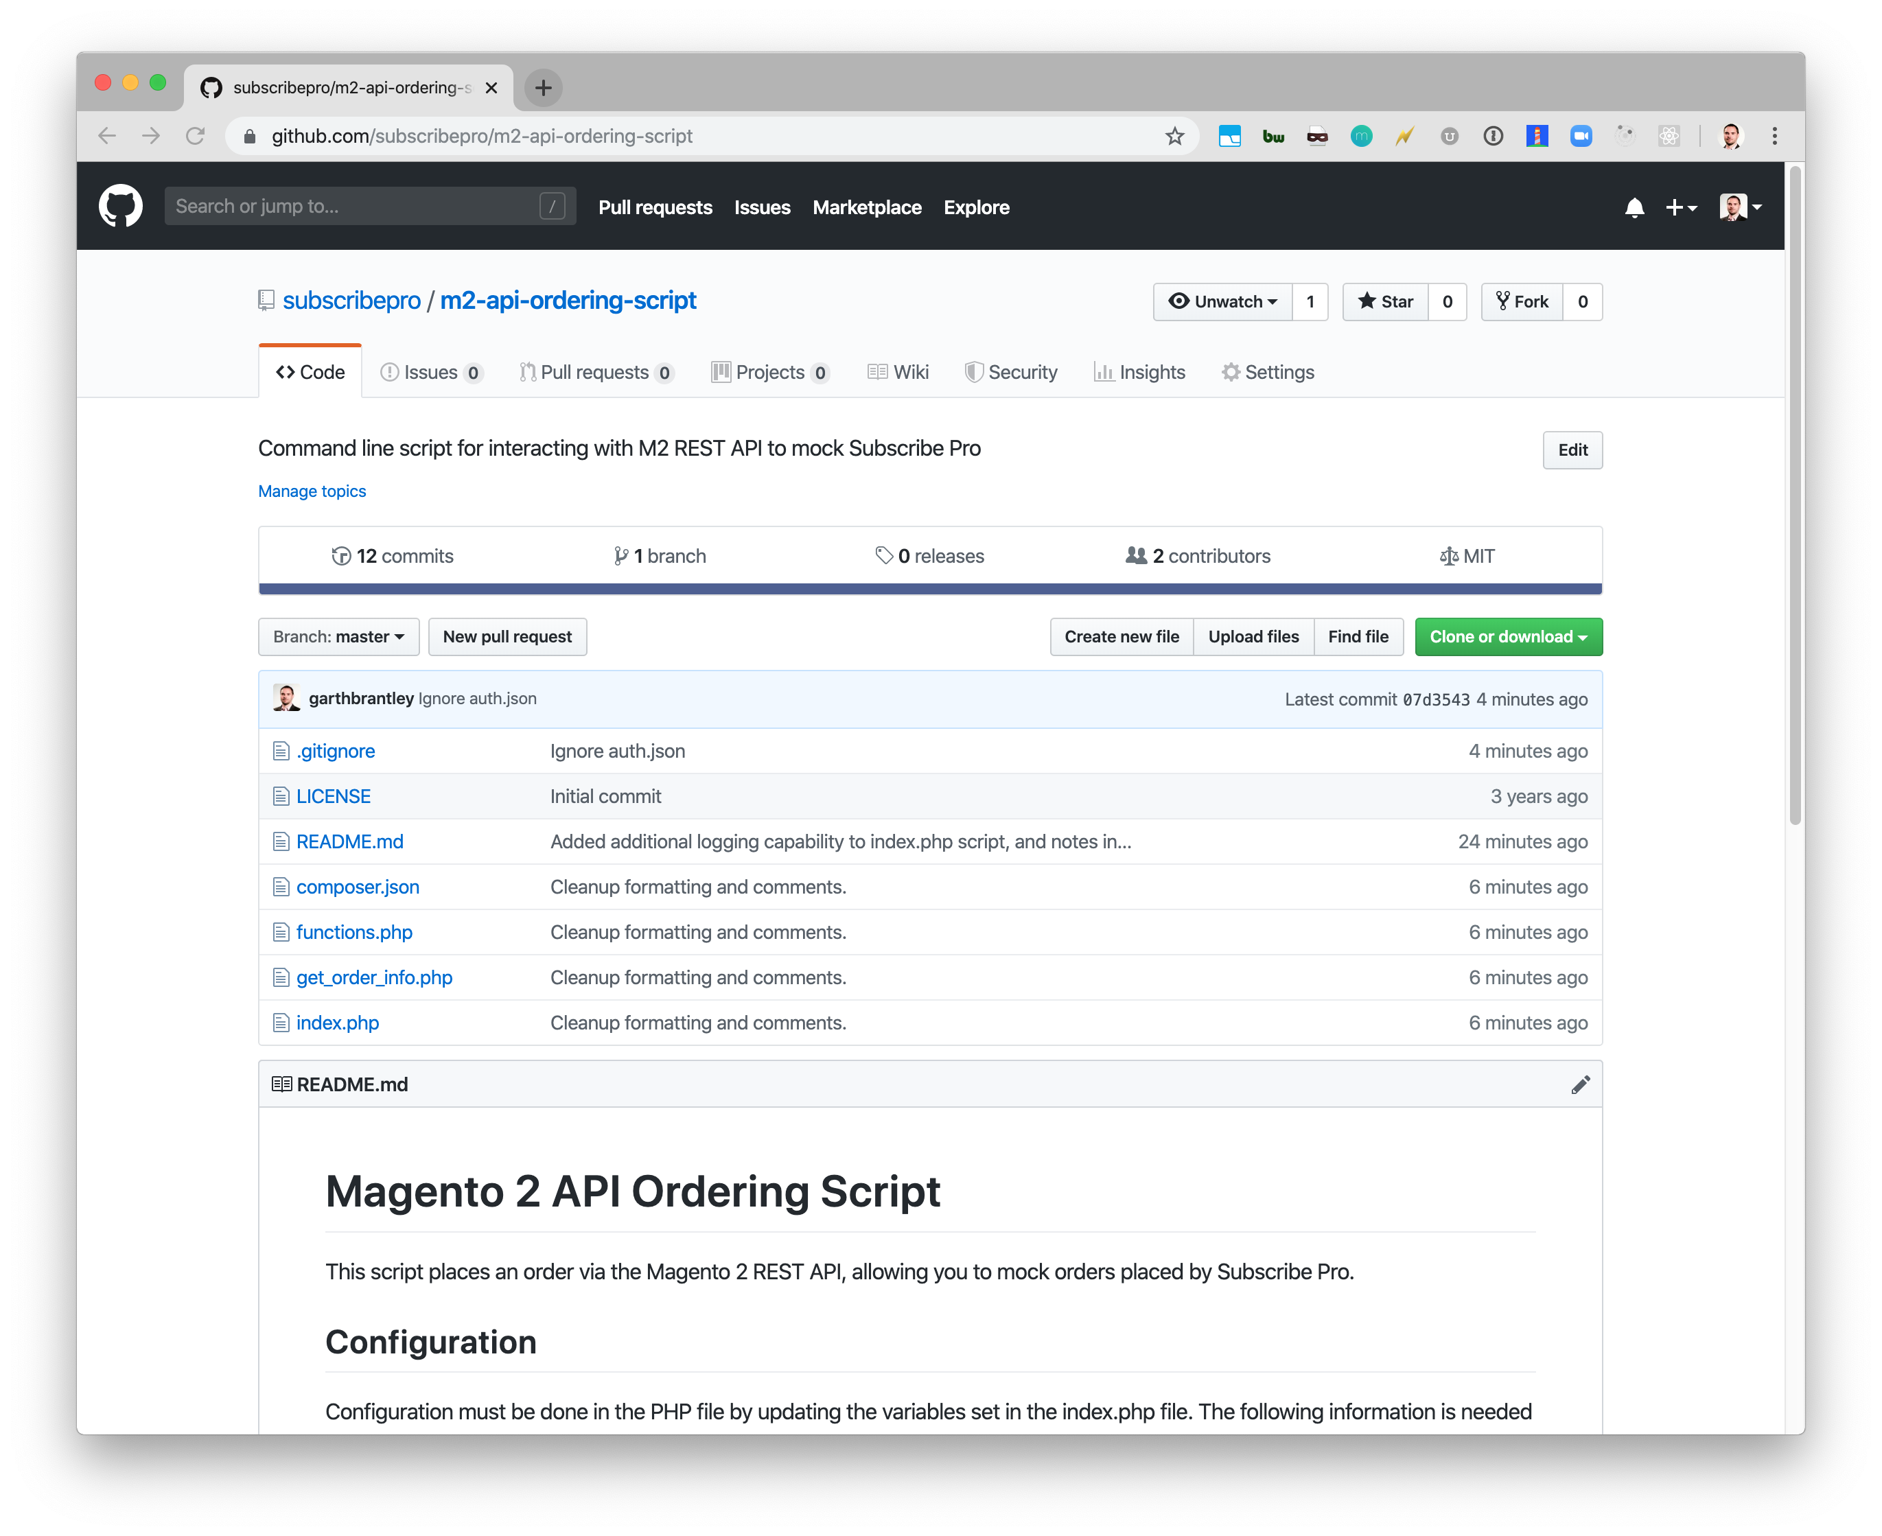Click Create new file
The height and width of the screenshot is (1536, 1882).
1122,637
